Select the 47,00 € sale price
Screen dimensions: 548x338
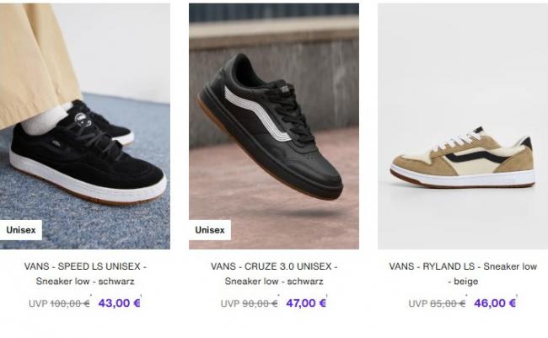(x=306, y=303)
